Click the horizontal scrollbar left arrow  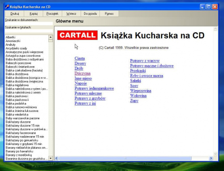[x=56, y=158]
